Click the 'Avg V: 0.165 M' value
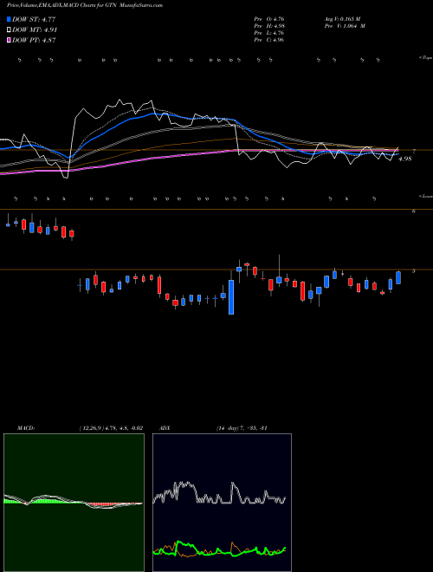433x572 pixels. click(343, 19)
